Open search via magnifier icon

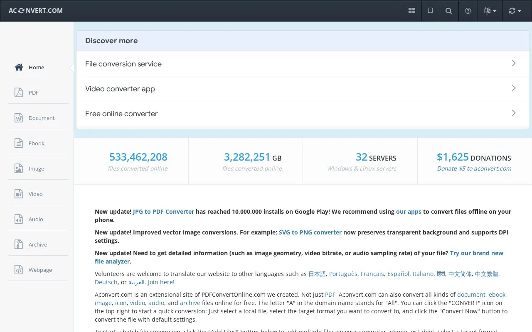coord(449,11)
